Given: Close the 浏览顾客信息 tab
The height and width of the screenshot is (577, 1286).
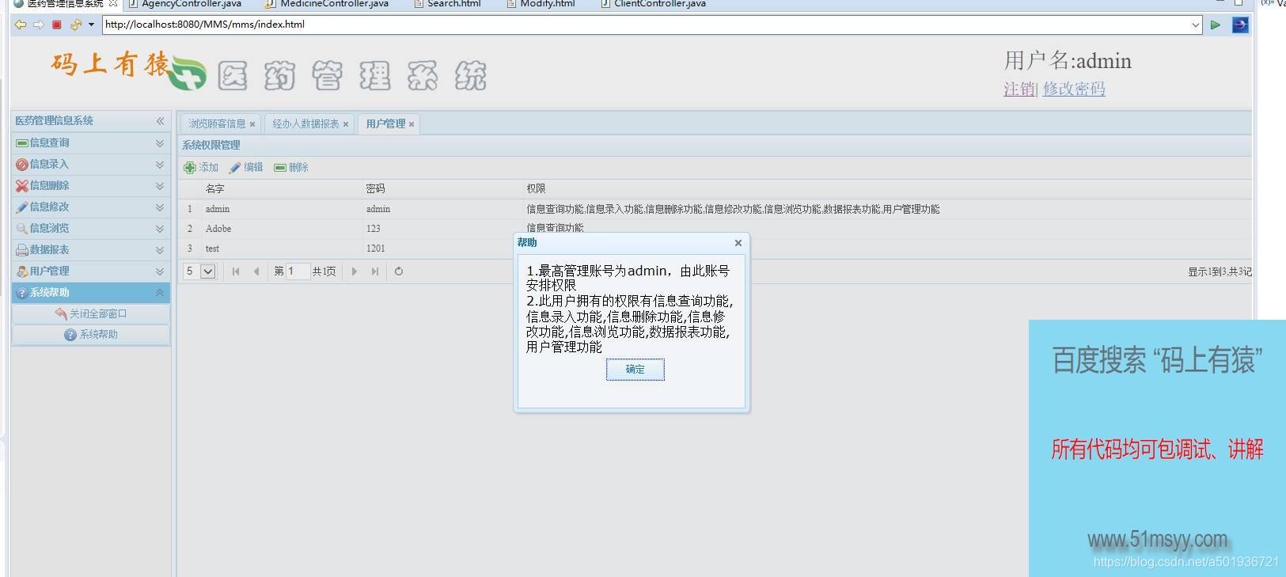Looking at the screenshot, I should tap(252, 124).
